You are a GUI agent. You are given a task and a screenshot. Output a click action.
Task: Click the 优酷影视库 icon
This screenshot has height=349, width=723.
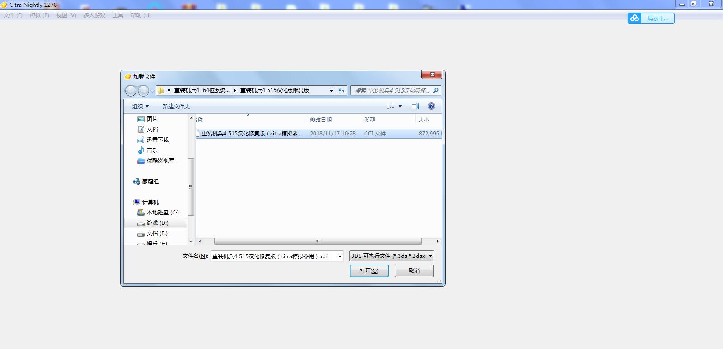coord(141,161)
